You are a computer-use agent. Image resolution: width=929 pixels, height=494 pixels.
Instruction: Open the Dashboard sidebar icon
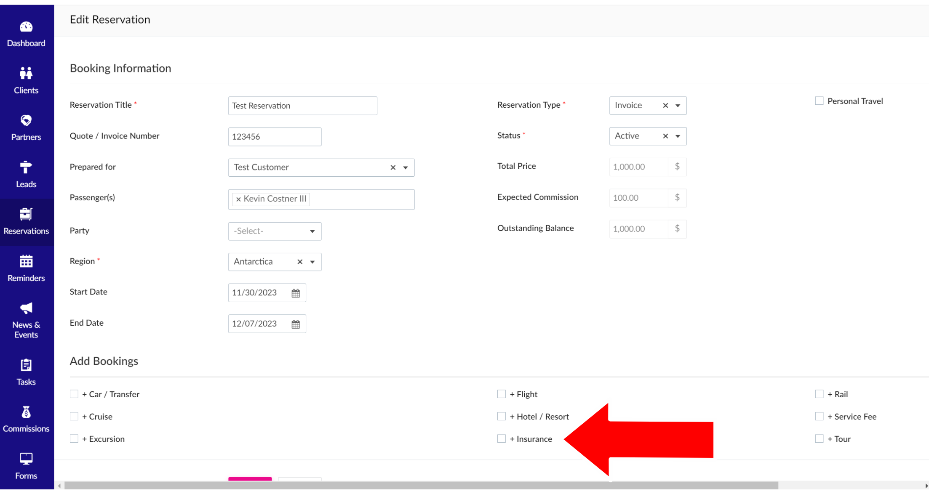(26, 27)
